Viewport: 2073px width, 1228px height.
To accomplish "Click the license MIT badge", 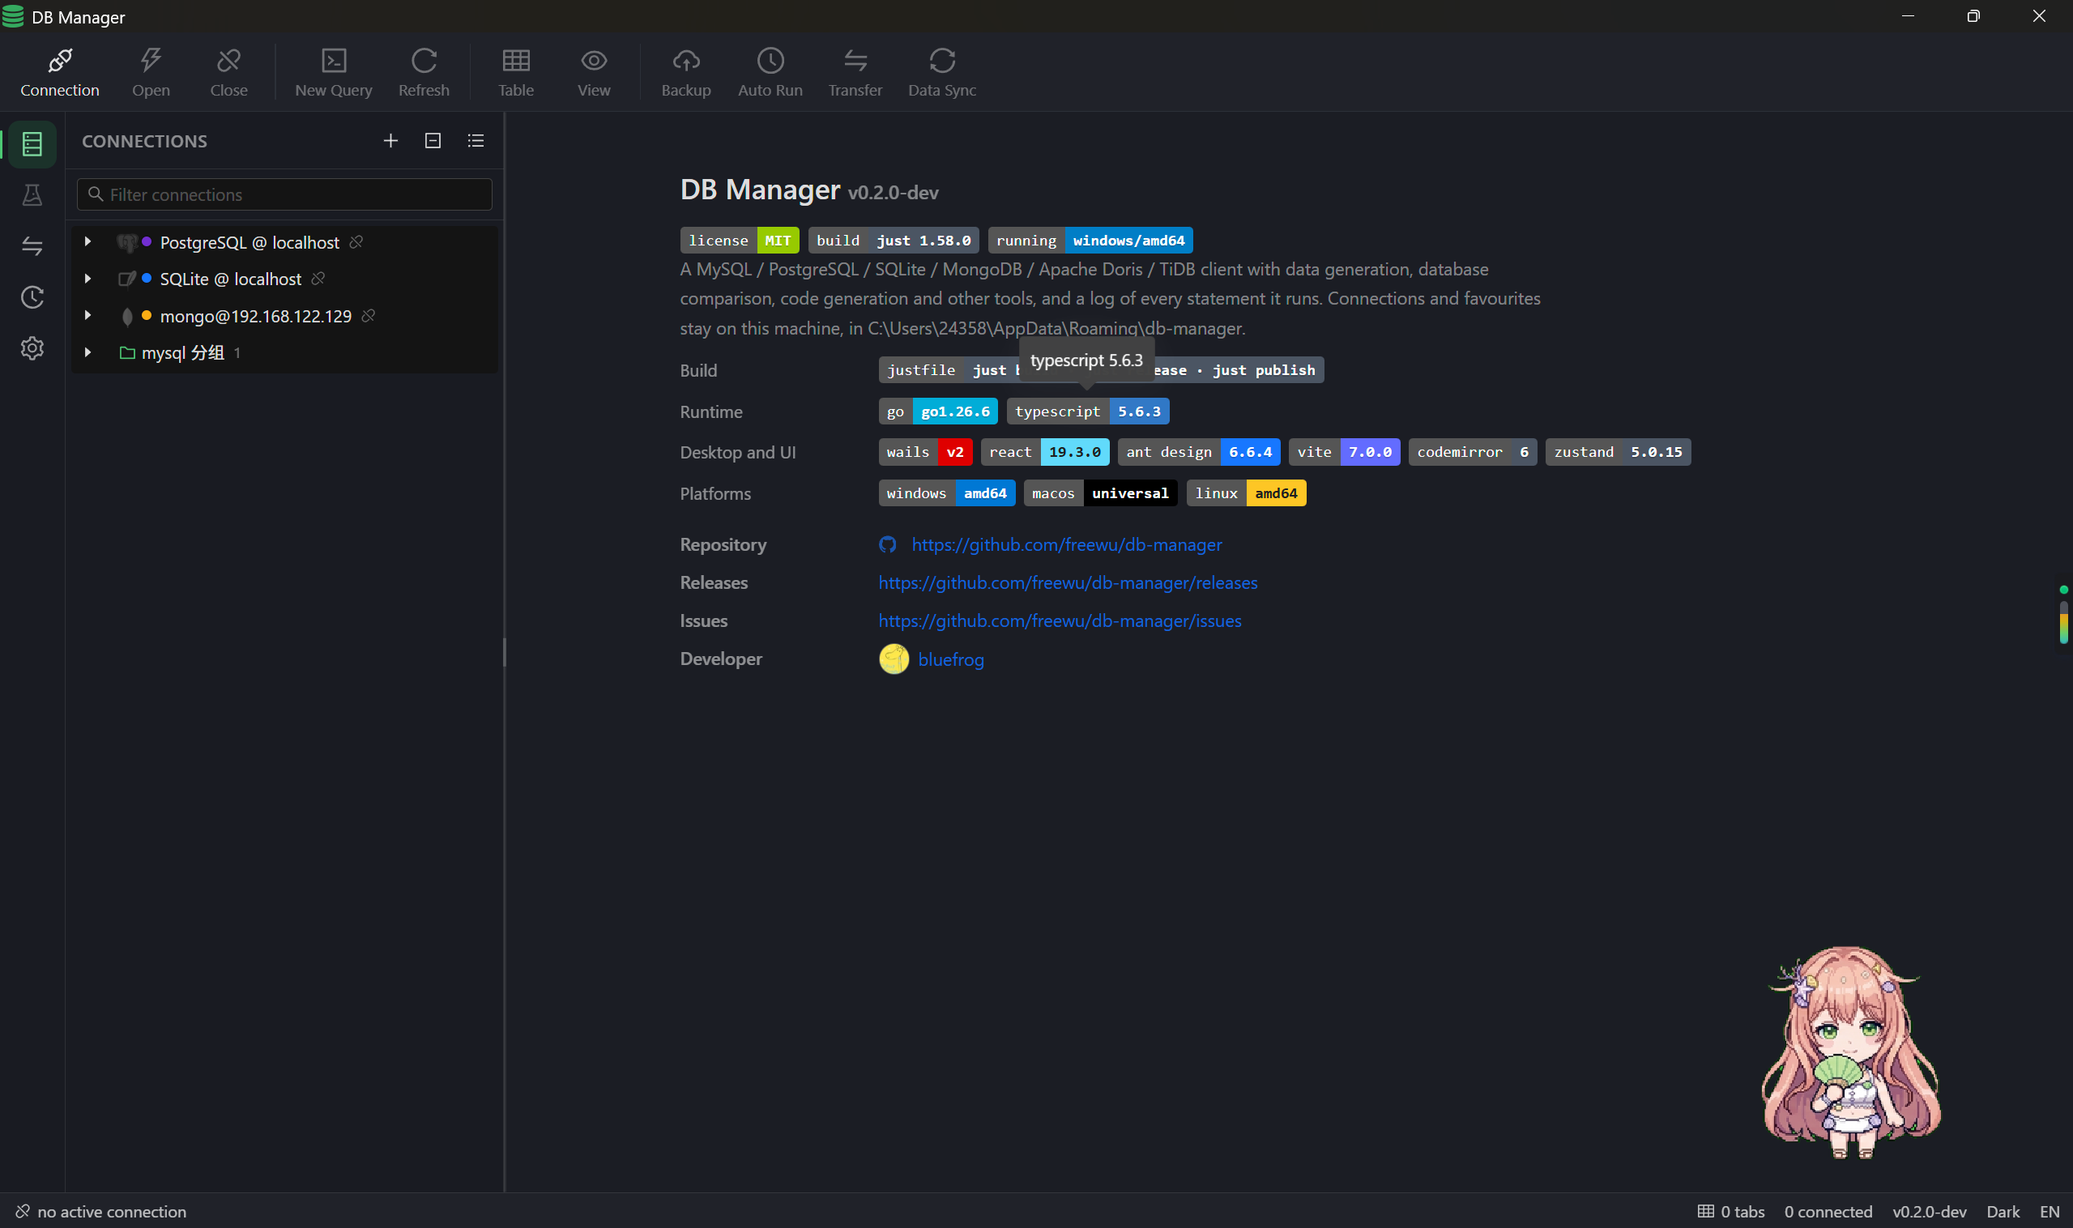I will pos(739,240).
